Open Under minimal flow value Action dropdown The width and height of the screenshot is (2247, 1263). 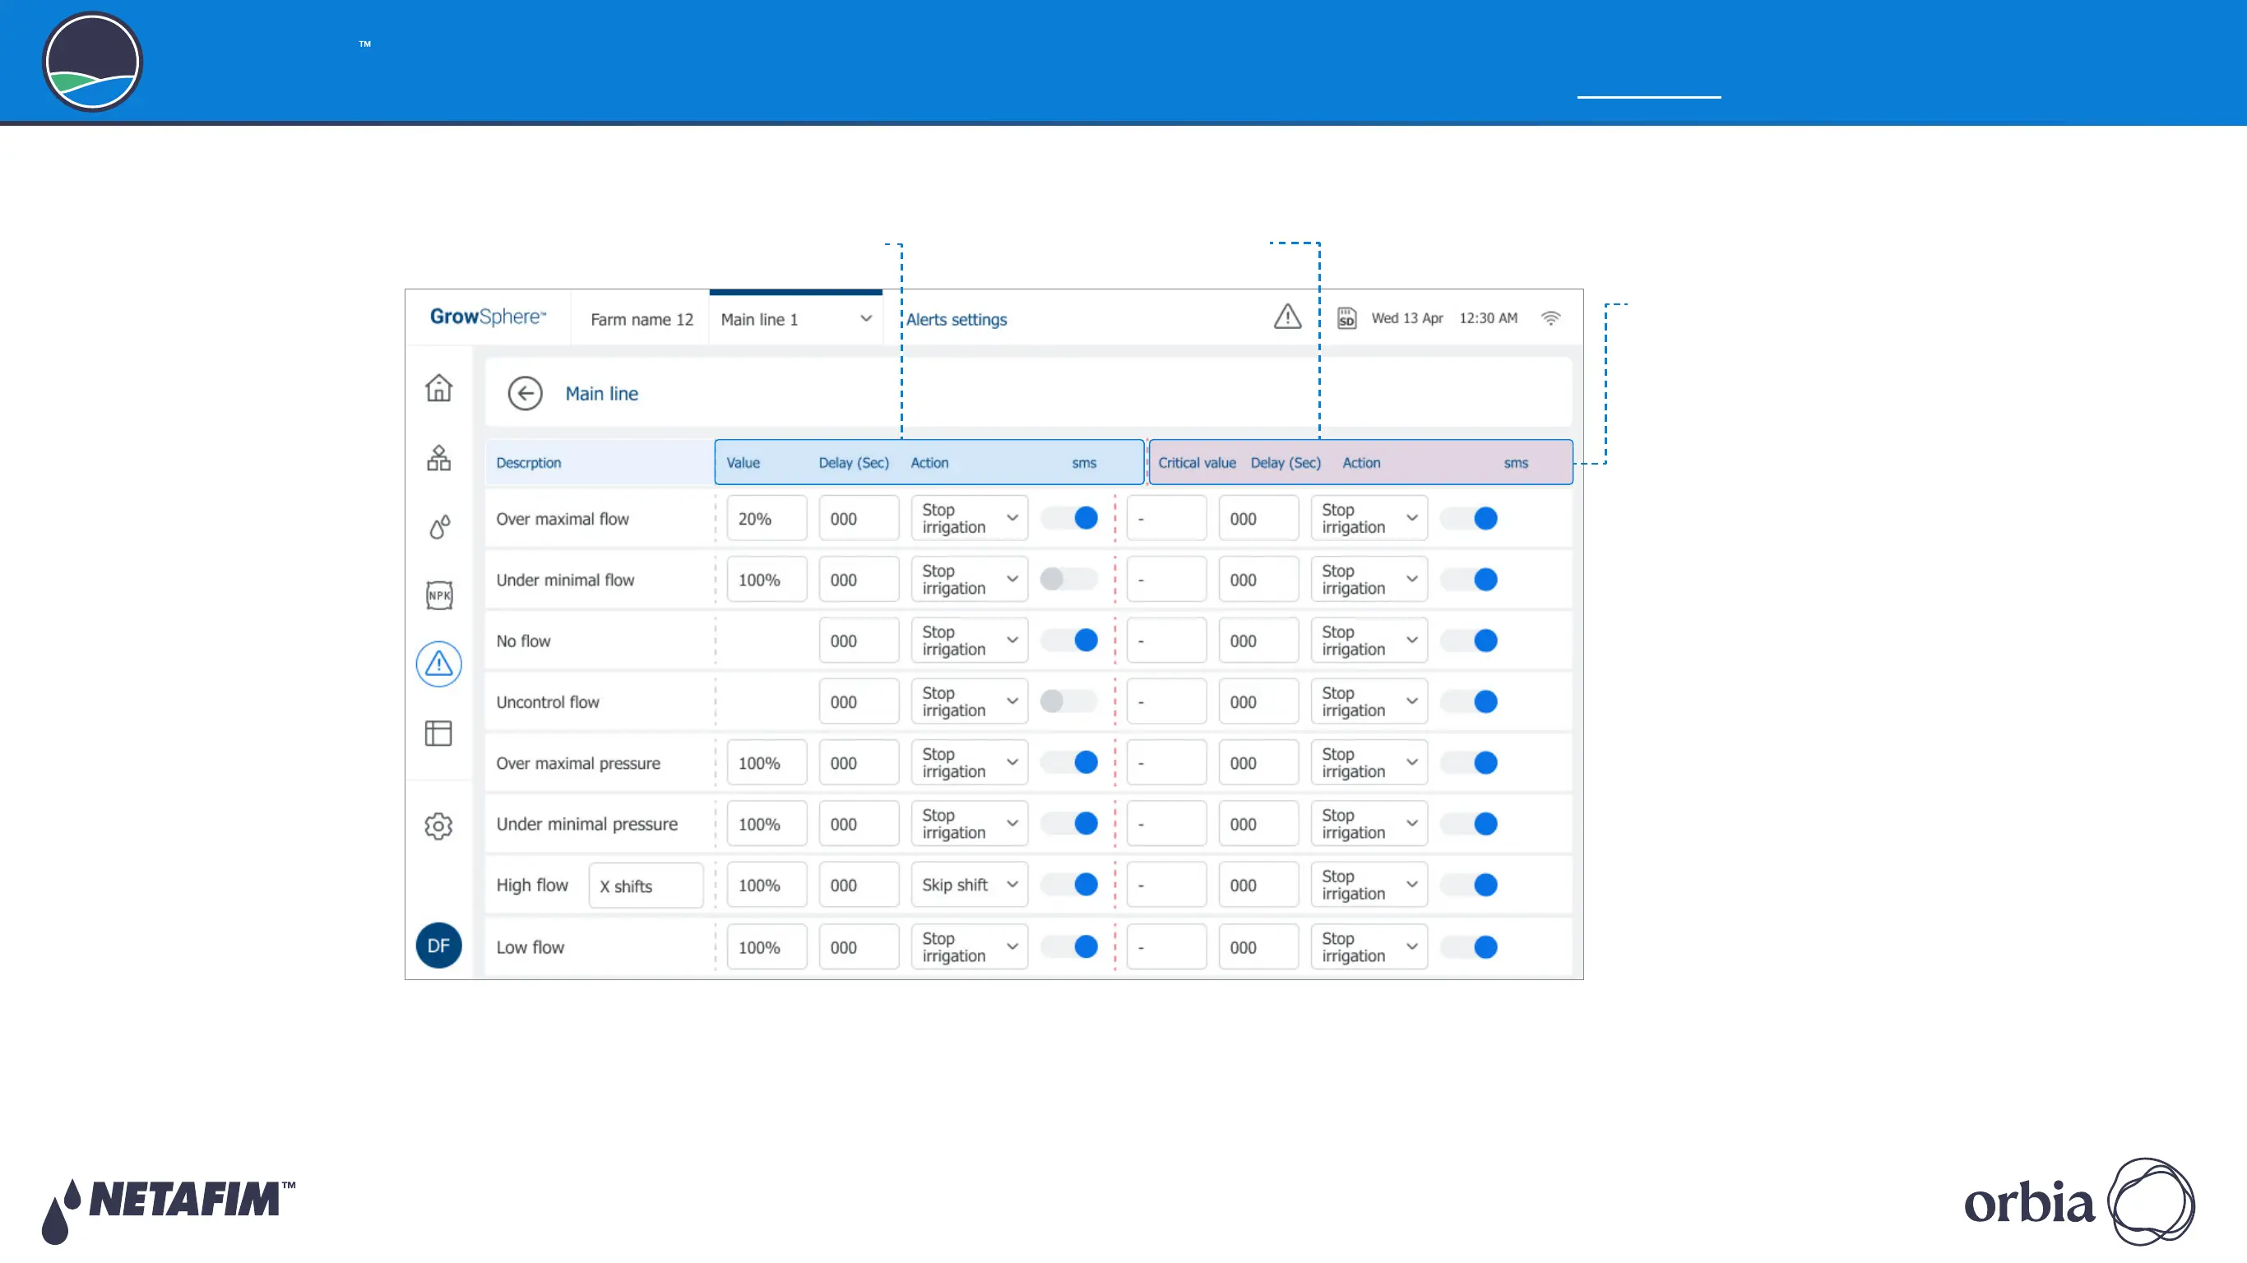click(x=969, y=579)
